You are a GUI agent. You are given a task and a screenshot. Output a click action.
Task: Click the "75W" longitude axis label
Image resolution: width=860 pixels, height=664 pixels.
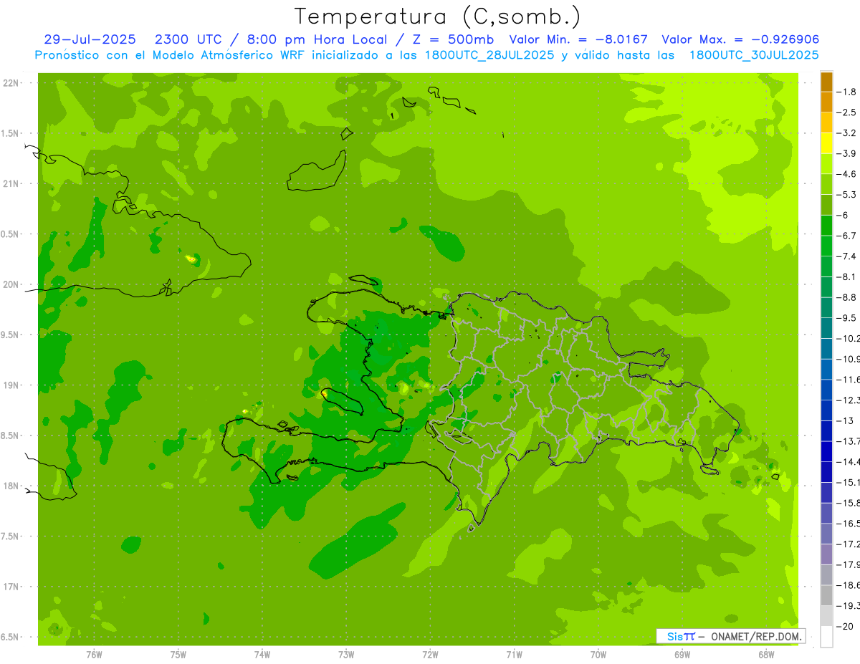tap(178, 654)
